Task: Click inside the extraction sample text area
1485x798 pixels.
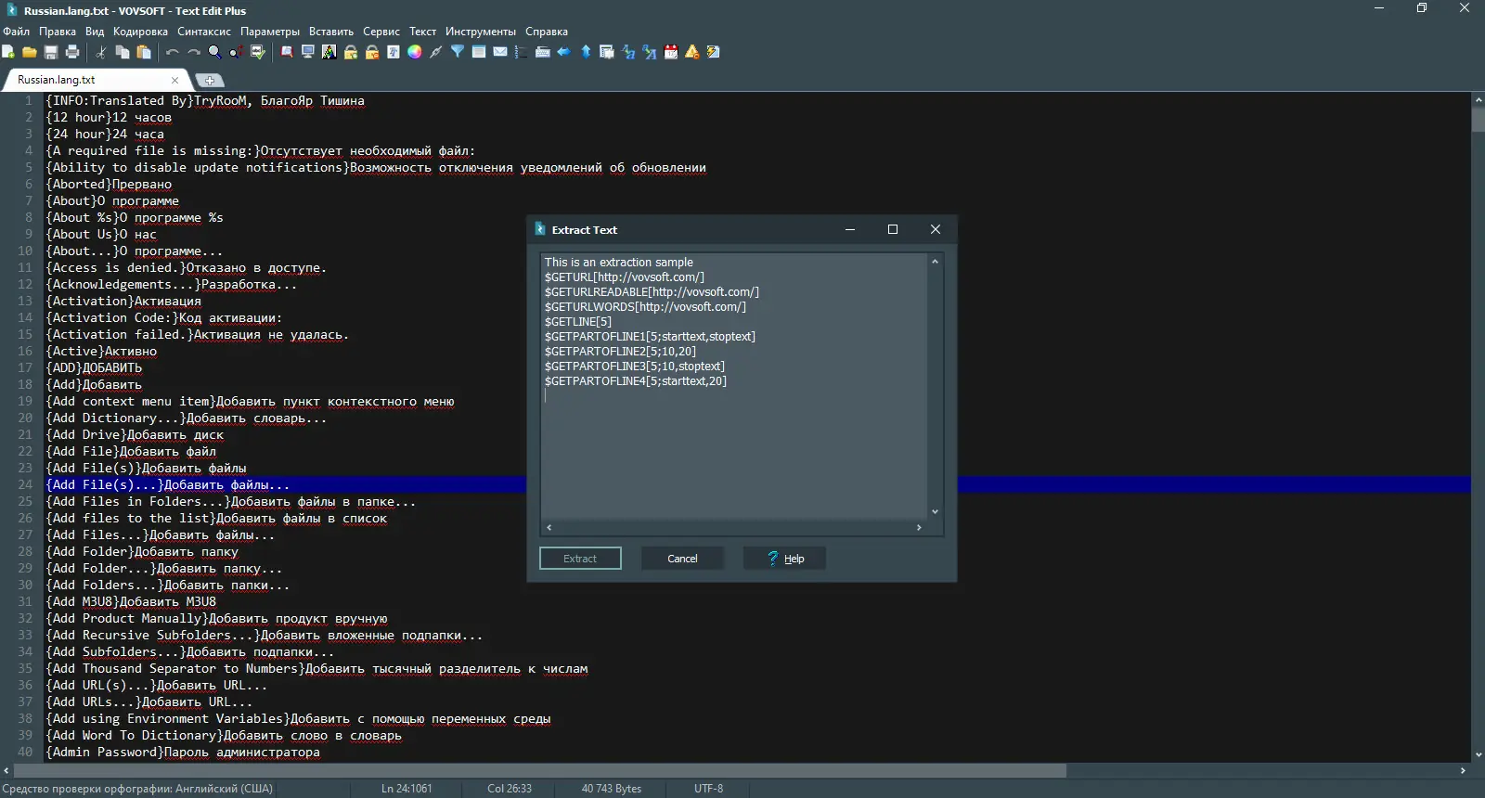Action: (x=733, y=445)
